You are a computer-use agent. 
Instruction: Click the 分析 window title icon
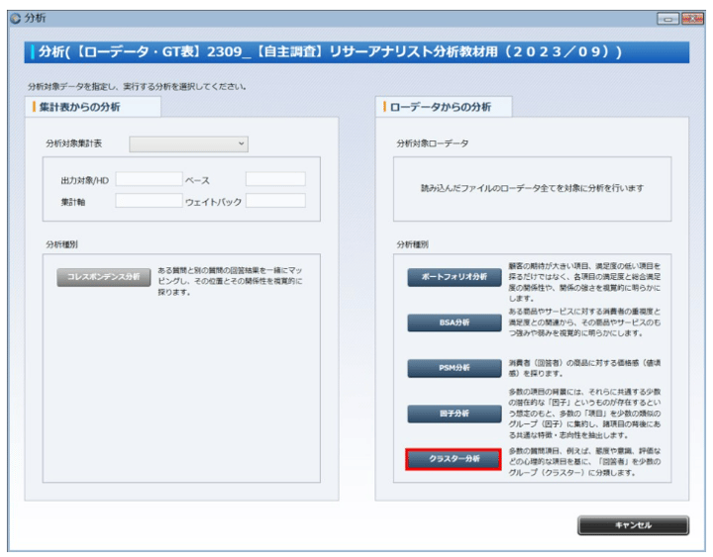[13, 18]
